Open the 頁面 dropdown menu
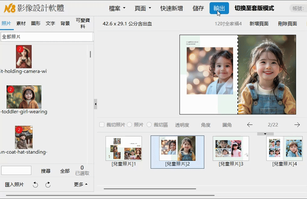The width and height of the screenshot is (307, 199). click(143, 8)
